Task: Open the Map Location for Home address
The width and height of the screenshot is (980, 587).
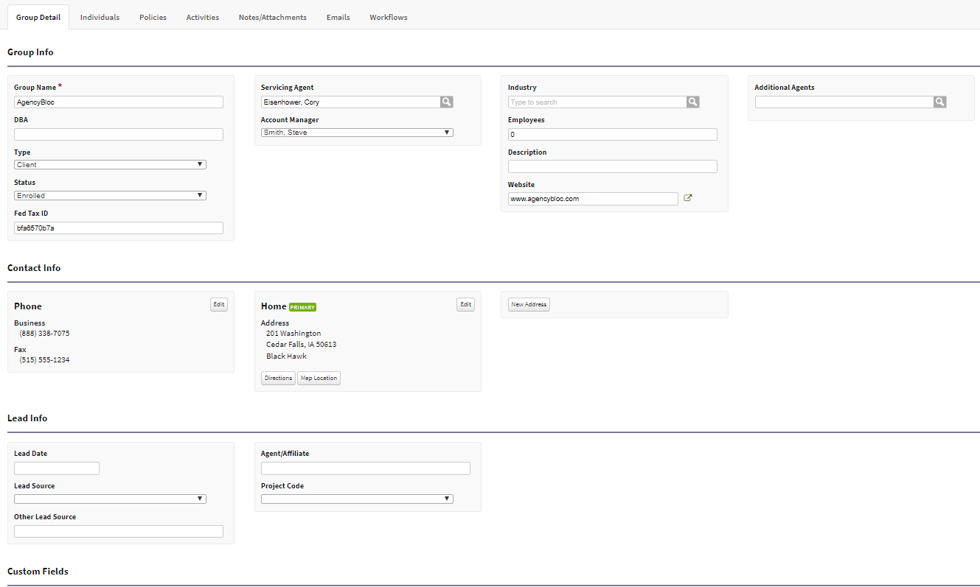Action: click(319, 377)
